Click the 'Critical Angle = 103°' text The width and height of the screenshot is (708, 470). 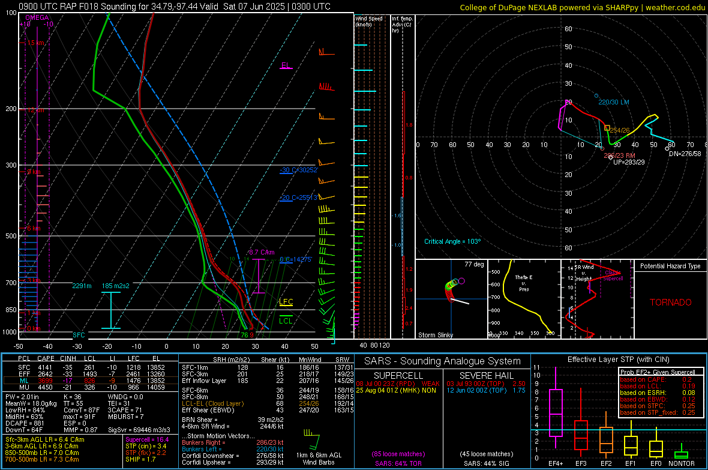[452, 241]
